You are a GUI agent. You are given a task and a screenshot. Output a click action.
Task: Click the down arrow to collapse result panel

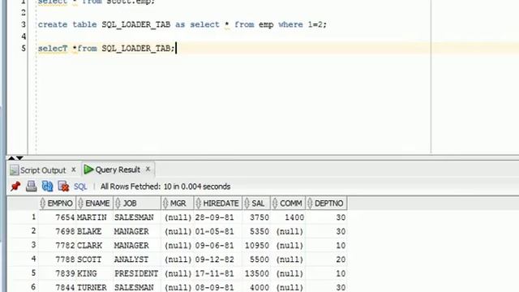click(x=19, y=158)
